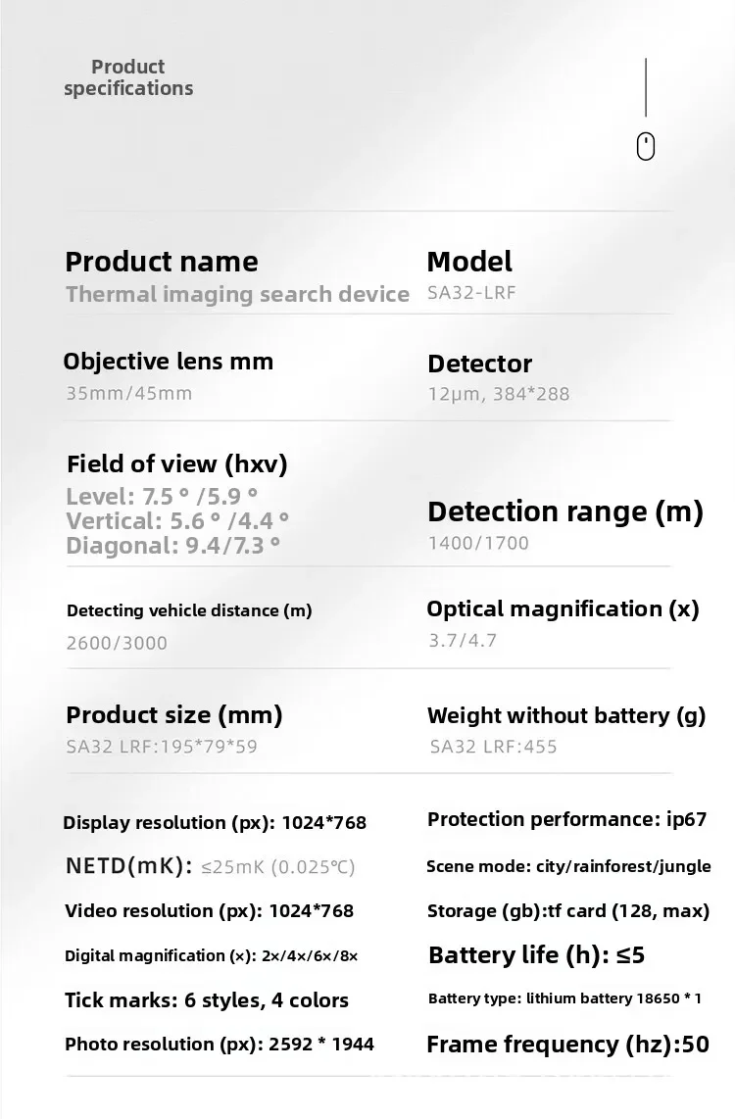735x1119 pixels.
Task: Select the "Product size (mm)" heading
Action: point(174,715)
